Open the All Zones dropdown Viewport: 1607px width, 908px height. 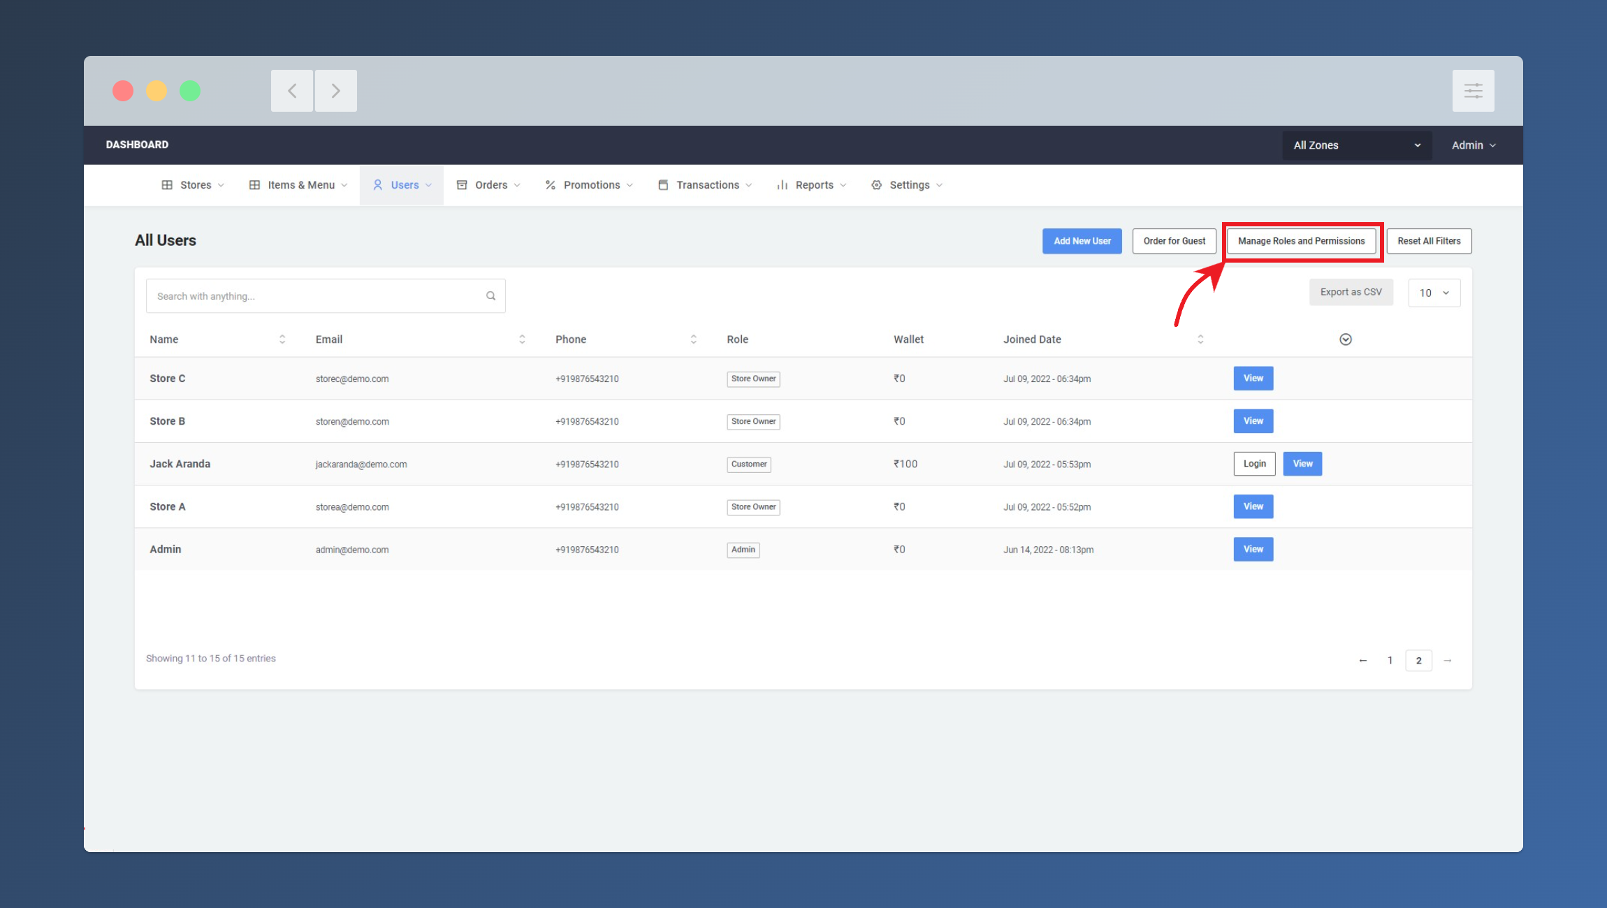(x=1357, y=145)
